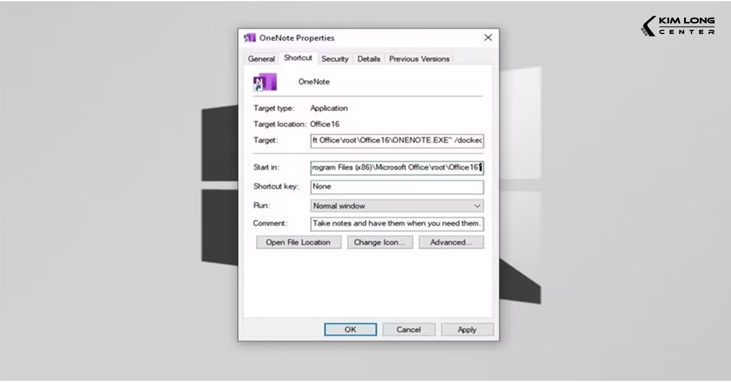Switch to the Security tab
Image resolution: width=731 pixels, height=382 pixels.
(335, 58)
